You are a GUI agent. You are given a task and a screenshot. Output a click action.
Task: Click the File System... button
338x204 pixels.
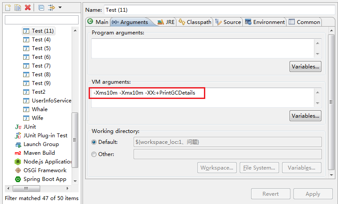click(x=259, y=168)
